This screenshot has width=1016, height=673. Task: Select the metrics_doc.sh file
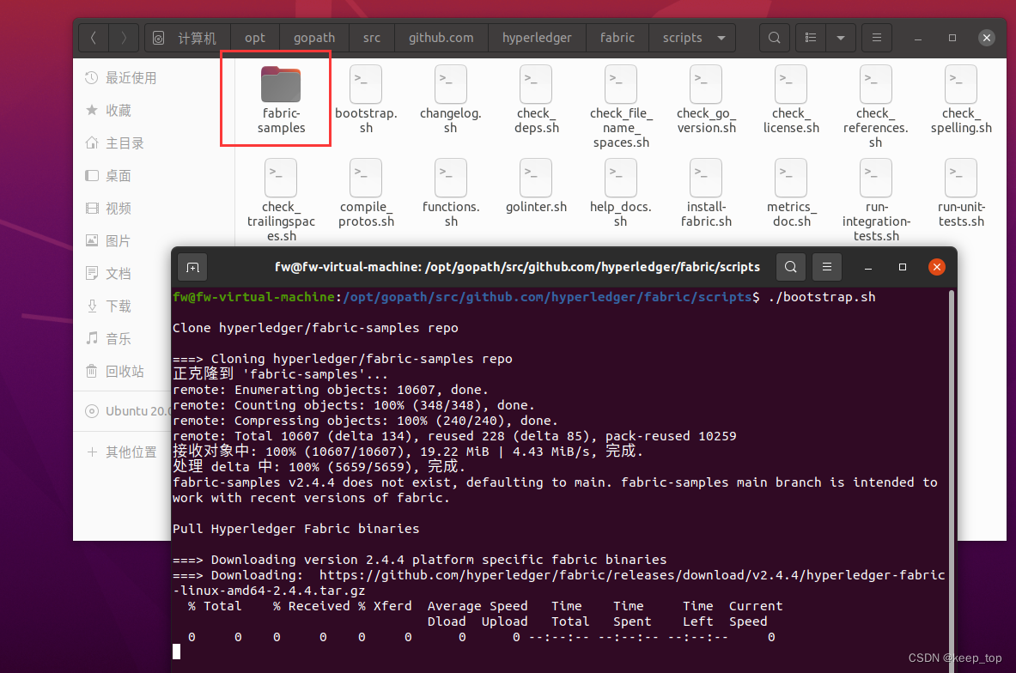point(791,193)
